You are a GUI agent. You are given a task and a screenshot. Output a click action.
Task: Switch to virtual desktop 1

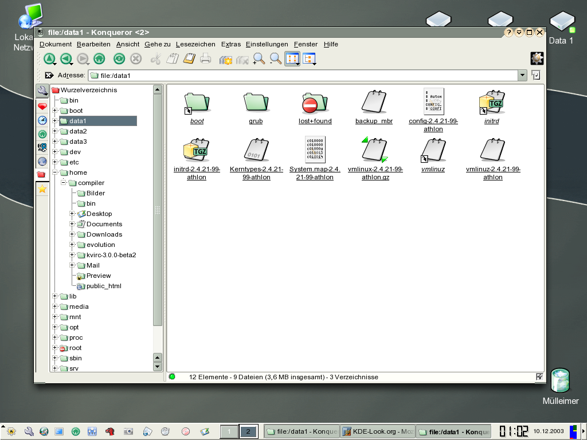[x=229, y=431]
